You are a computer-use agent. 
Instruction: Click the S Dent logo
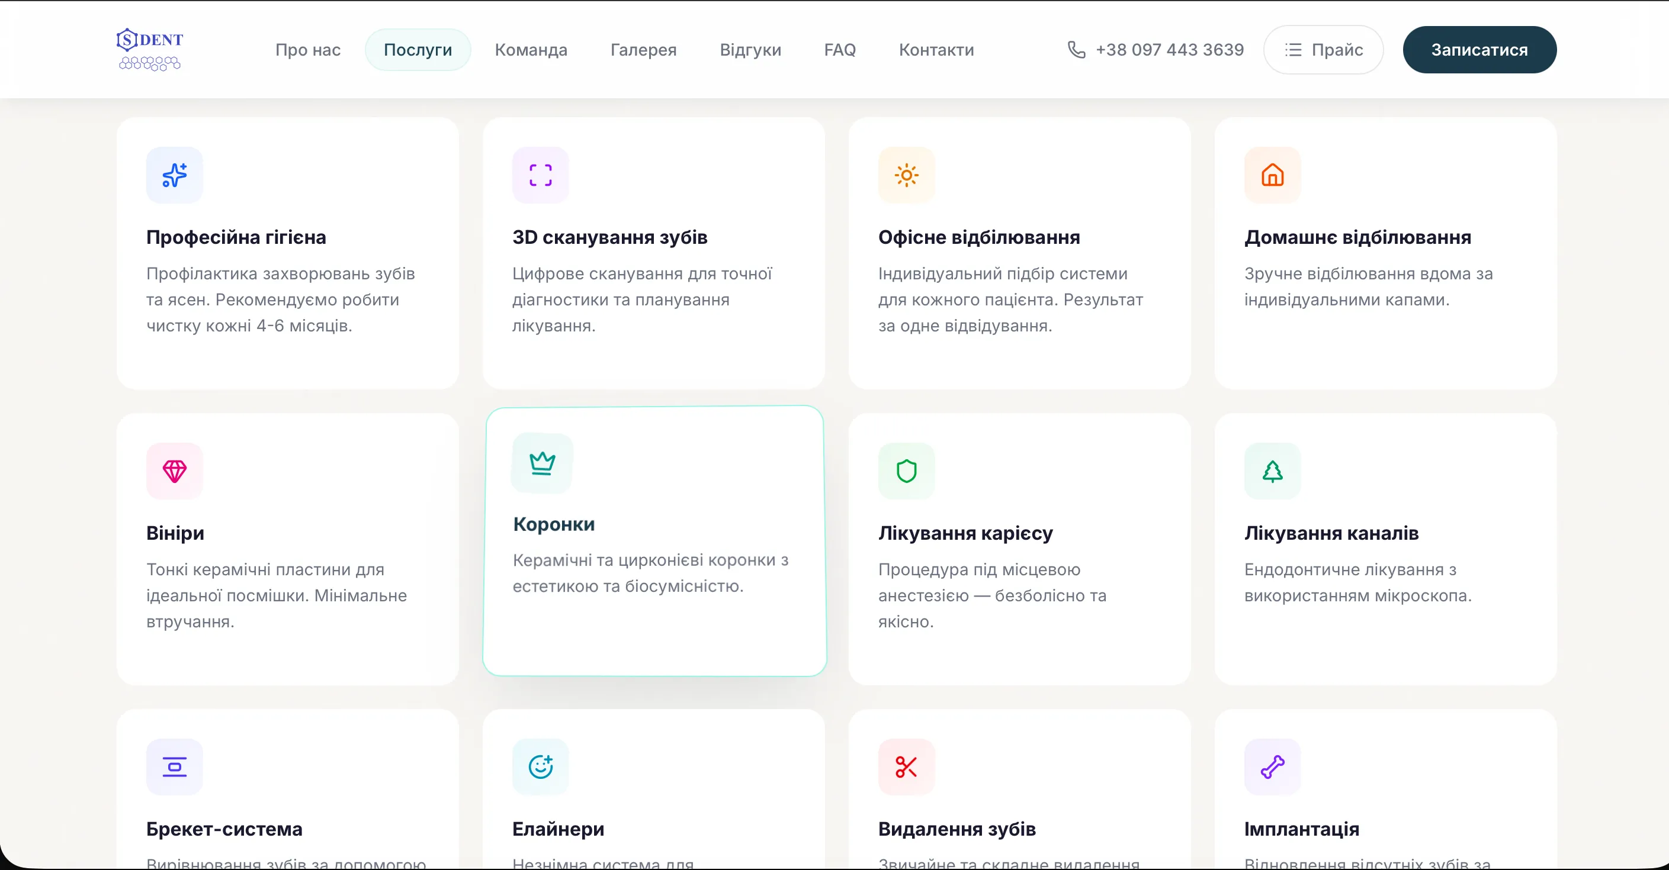(150, 49)
